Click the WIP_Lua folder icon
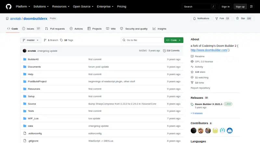The width and height of the screenshot is (260, 143). [x=25, y=118]
